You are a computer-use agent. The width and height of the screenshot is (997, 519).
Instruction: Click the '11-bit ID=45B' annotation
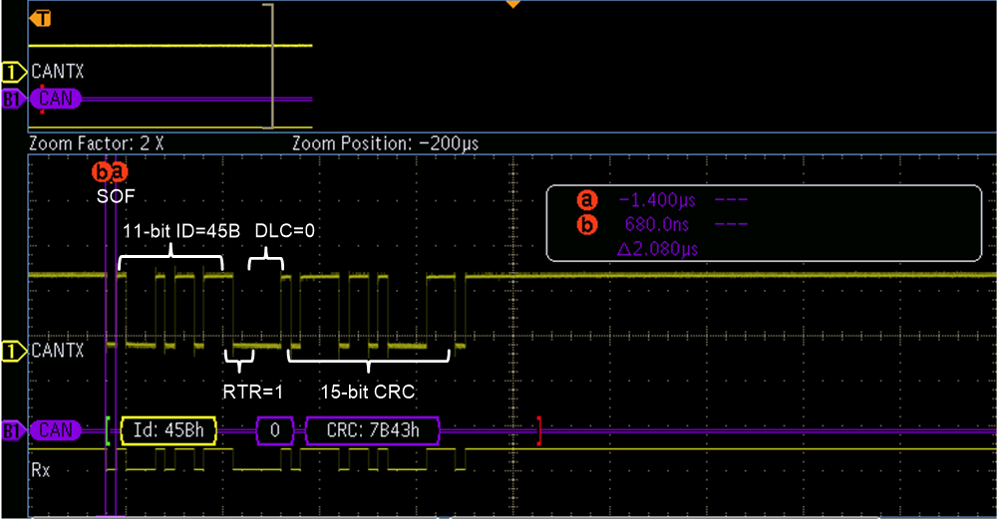181,231
